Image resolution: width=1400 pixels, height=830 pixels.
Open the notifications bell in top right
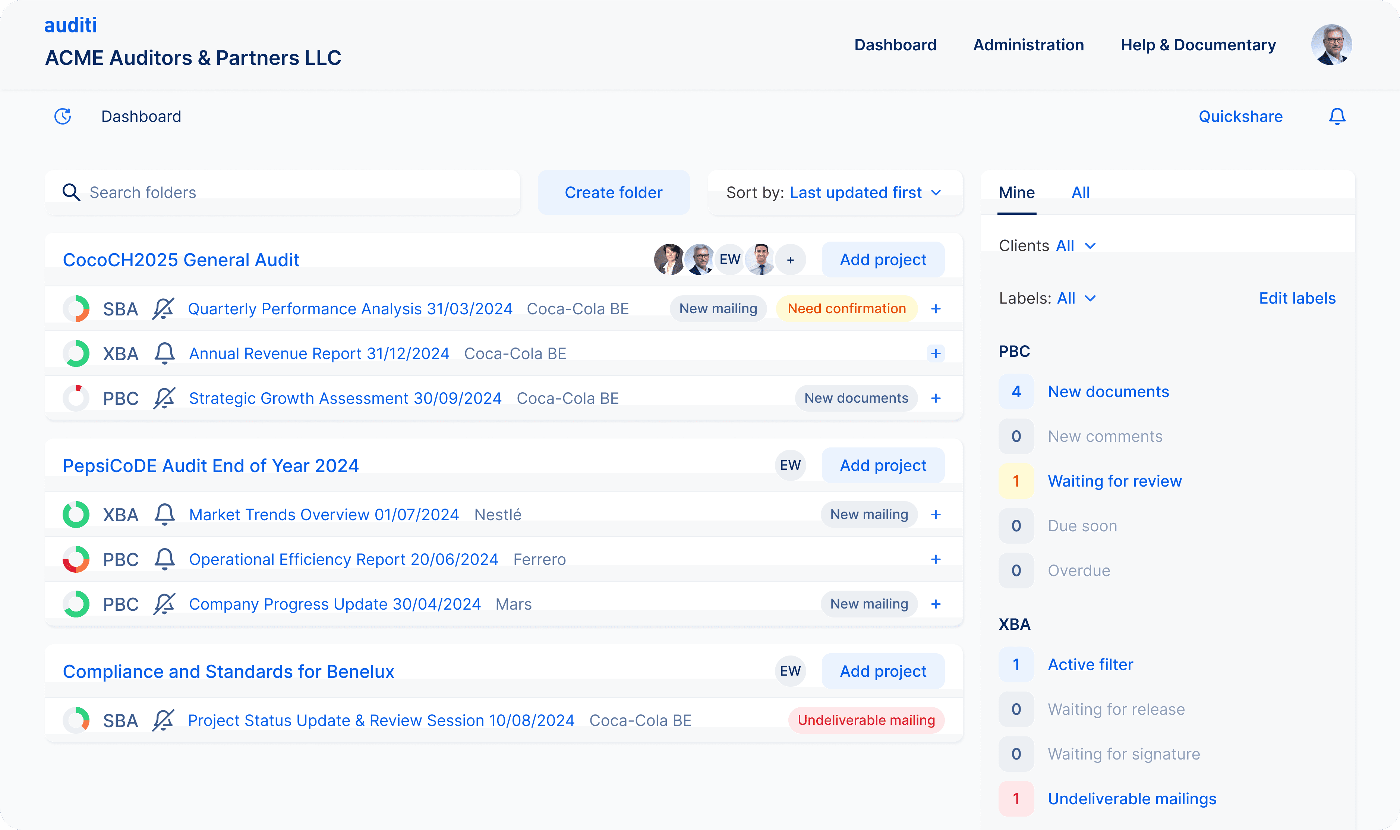[x=1337, y=116]
